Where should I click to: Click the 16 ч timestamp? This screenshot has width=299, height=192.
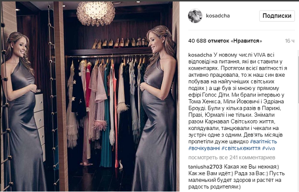tap(290, 41)
